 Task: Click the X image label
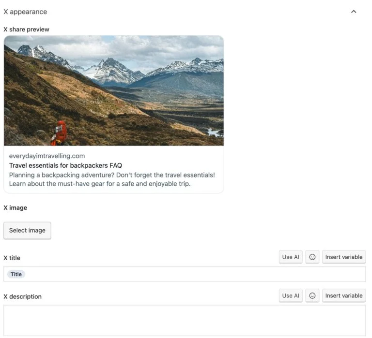pos(15,207)
